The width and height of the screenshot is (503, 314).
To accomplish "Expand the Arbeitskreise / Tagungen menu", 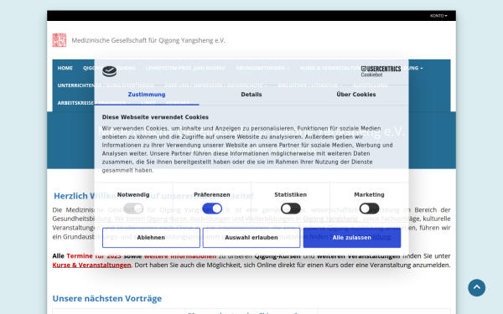I will click(x=94, y=103).
